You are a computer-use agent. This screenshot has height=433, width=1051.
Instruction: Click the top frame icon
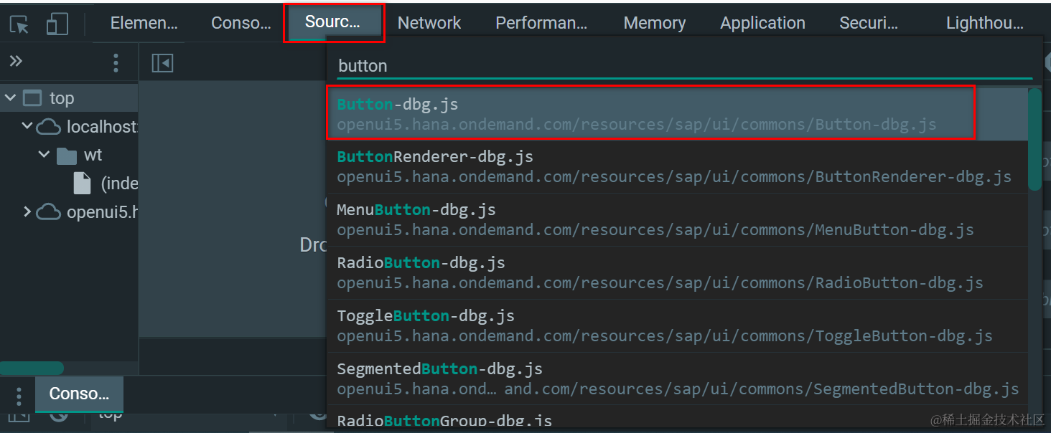tap(32, 98)
